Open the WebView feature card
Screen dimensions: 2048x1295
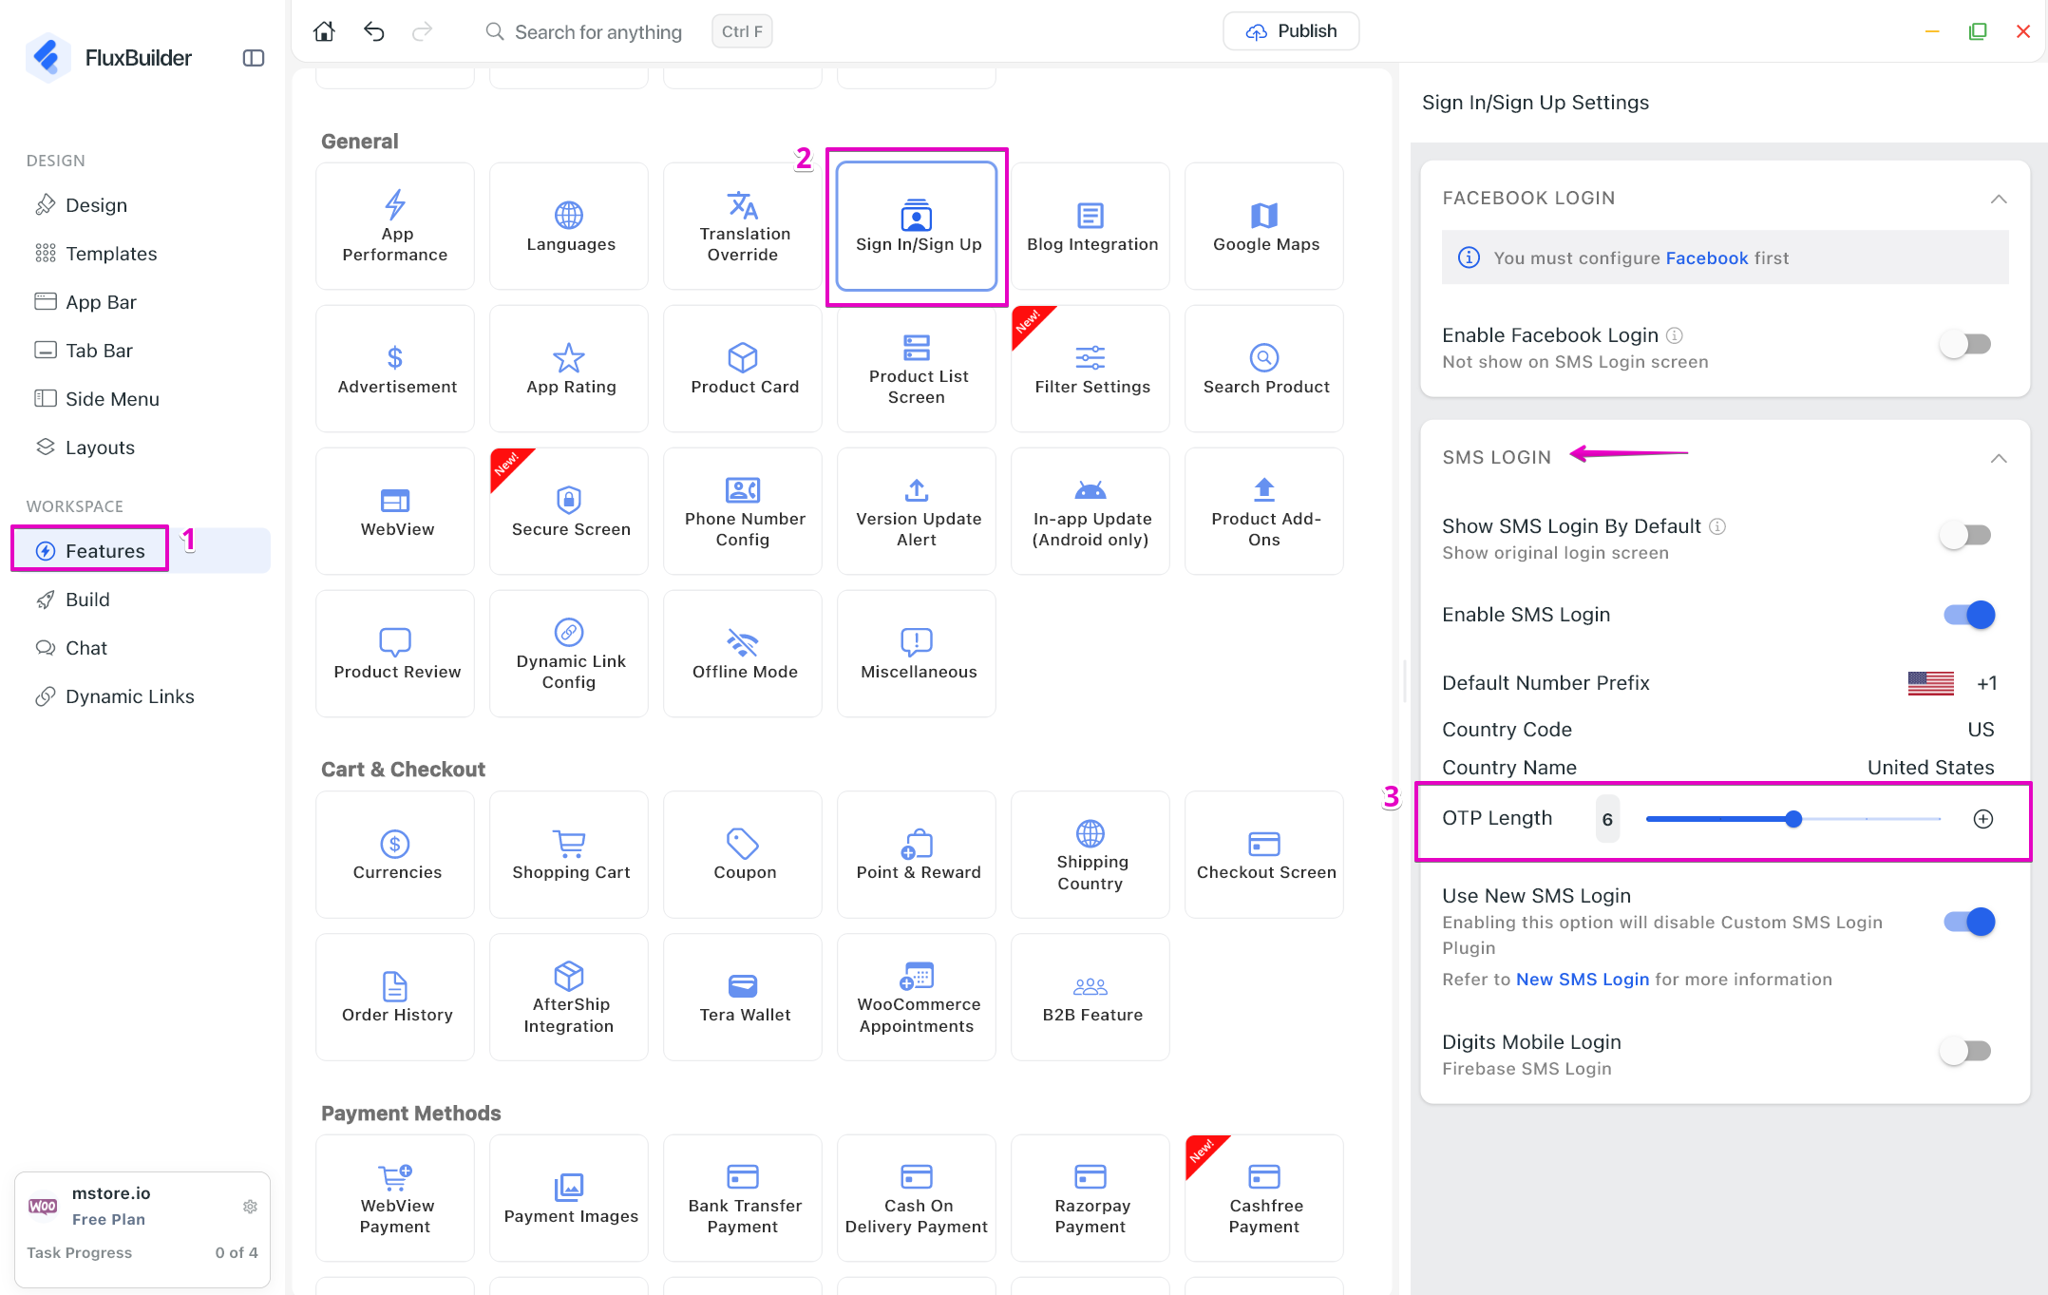pos(395,511)
